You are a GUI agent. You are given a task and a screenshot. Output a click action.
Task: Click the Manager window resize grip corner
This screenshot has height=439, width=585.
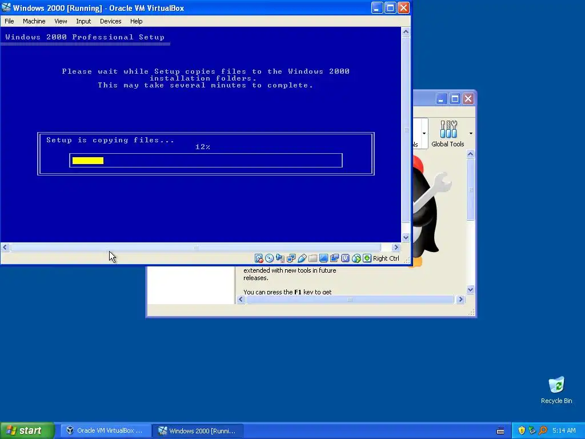471,313
